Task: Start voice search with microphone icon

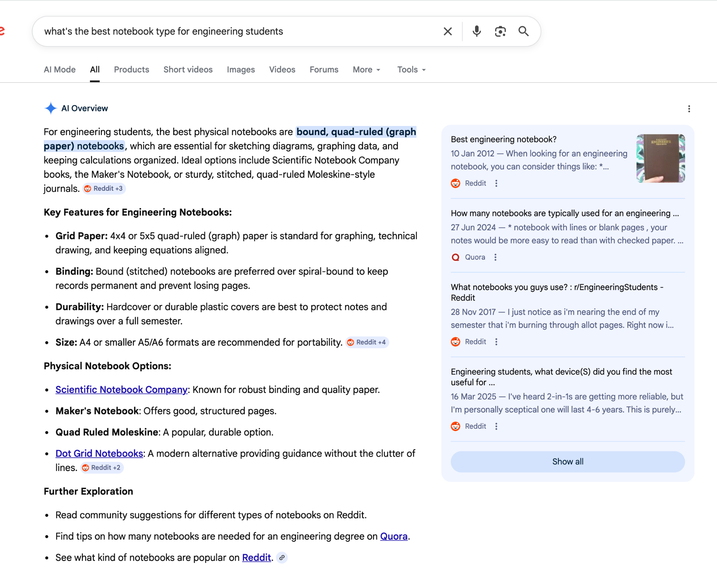Action: 476,31
